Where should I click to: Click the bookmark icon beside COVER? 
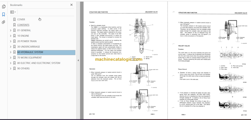click(x=14, y=19)
